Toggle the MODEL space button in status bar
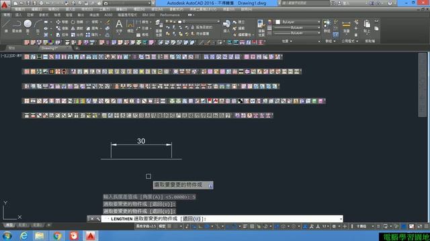This screenshot has height=241, width=430. (x=163, y=226)
